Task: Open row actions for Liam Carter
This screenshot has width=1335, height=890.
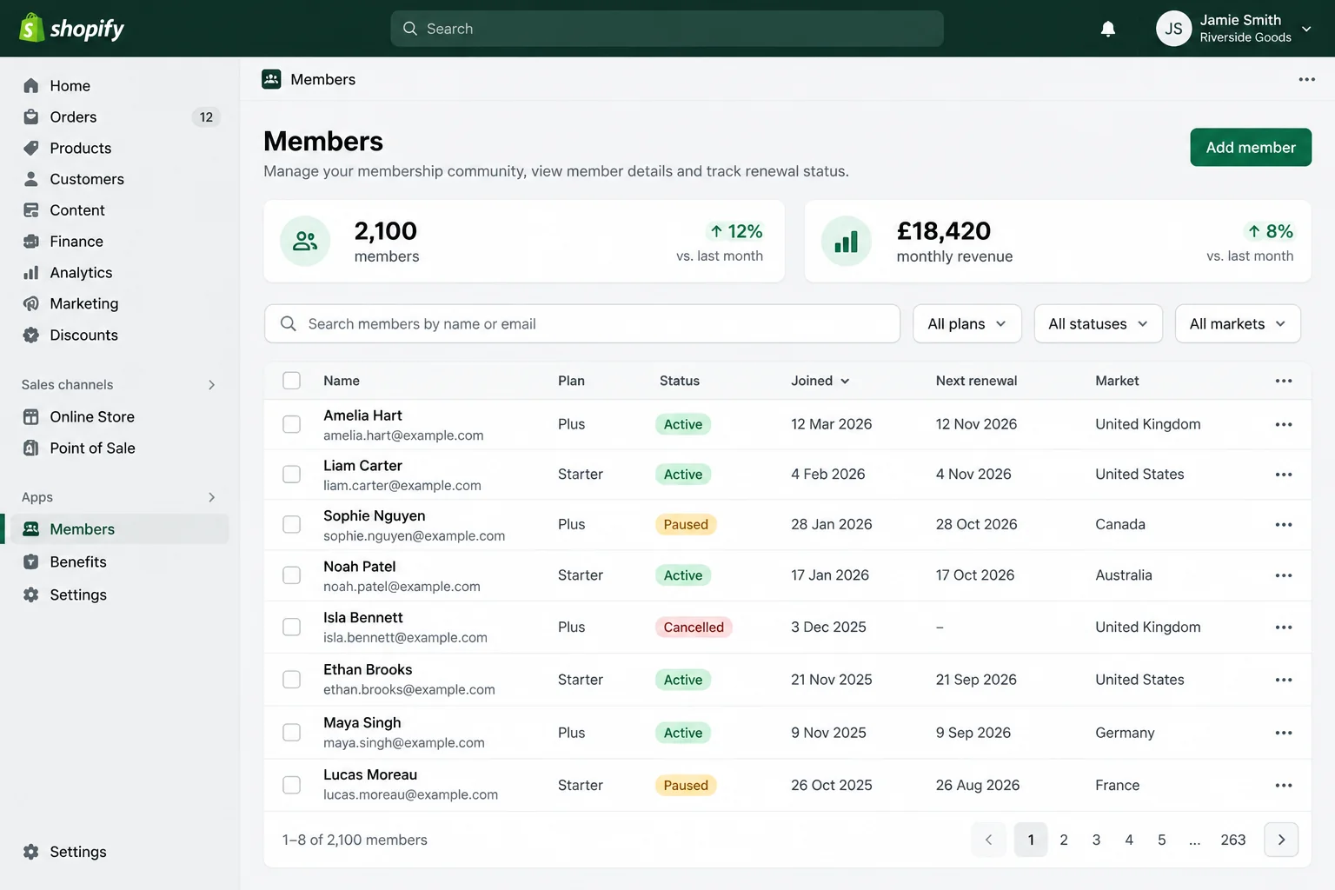Action: click(x=1284, y=475)
